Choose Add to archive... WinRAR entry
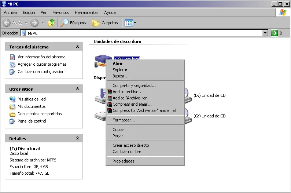Viewport: 291px width, 193px height. 127,92
